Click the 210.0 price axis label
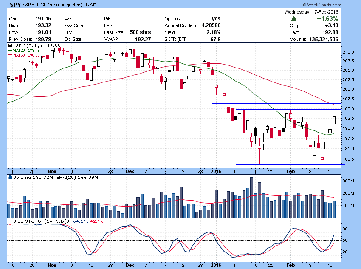361x269 pixels. click(x=349, y=52)
